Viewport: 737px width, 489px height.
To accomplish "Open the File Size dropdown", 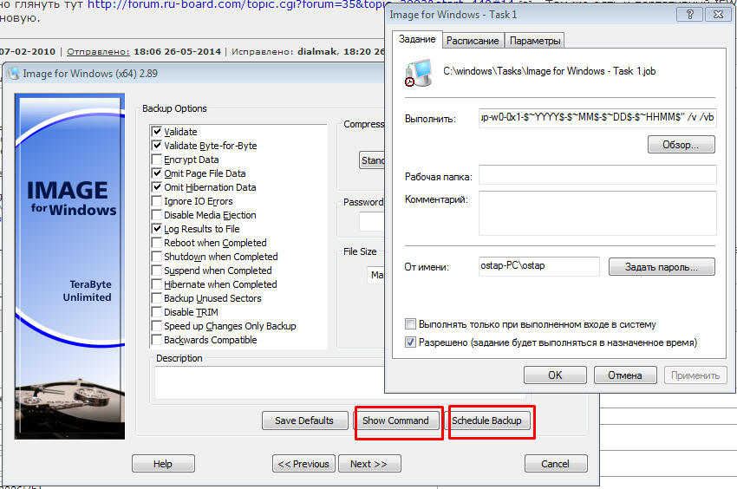I will click(x=375, y=275).
